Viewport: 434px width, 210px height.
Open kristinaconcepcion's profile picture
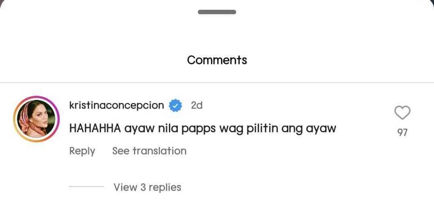pyautogui.click(x=36, y=119)
